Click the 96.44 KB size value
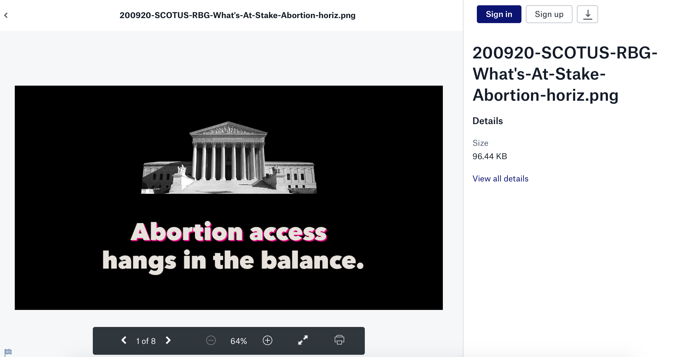This screenshot has height=357, width=675. click(490, 156)
